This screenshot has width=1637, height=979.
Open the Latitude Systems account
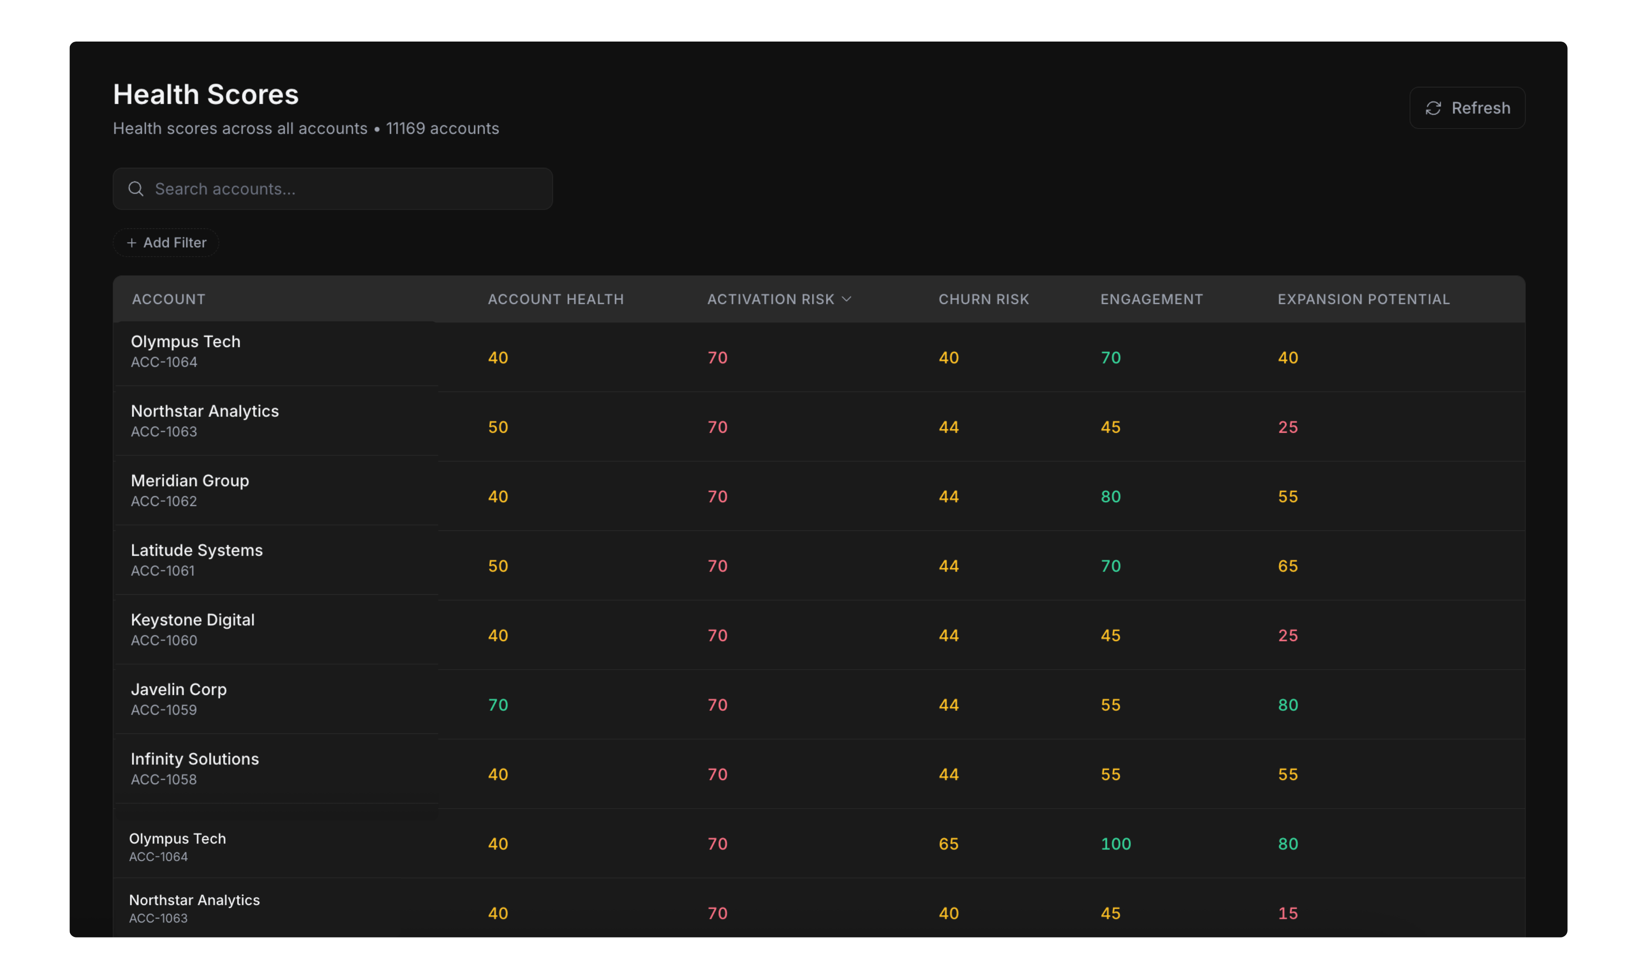coord(197,550)
